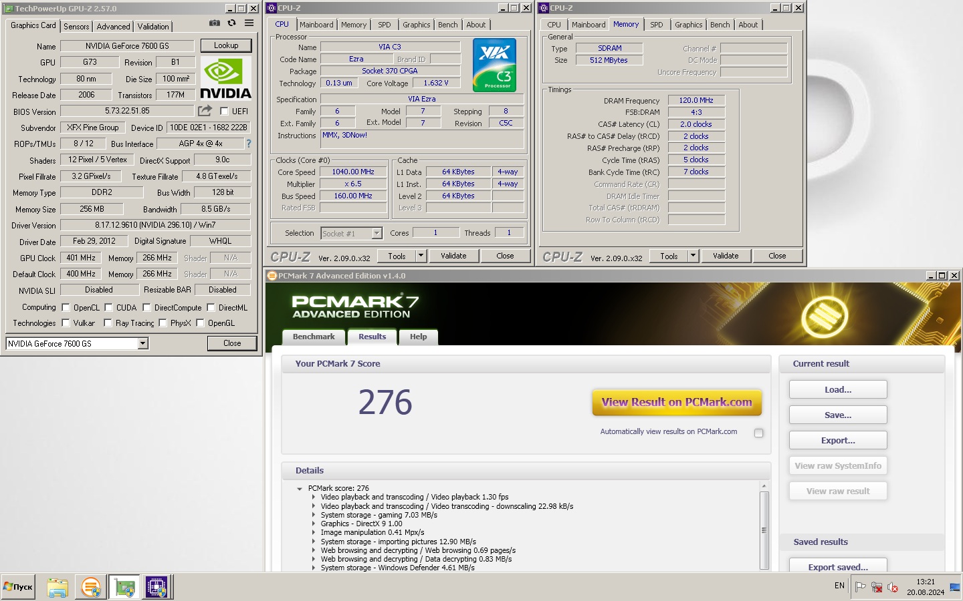Toggle the Ray Tracing checkbox

click(x=108, y=323)
